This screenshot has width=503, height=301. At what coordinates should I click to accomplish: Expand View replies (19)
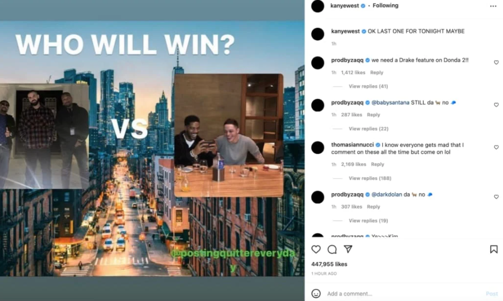pyautogui.click(x=368, y=221)
